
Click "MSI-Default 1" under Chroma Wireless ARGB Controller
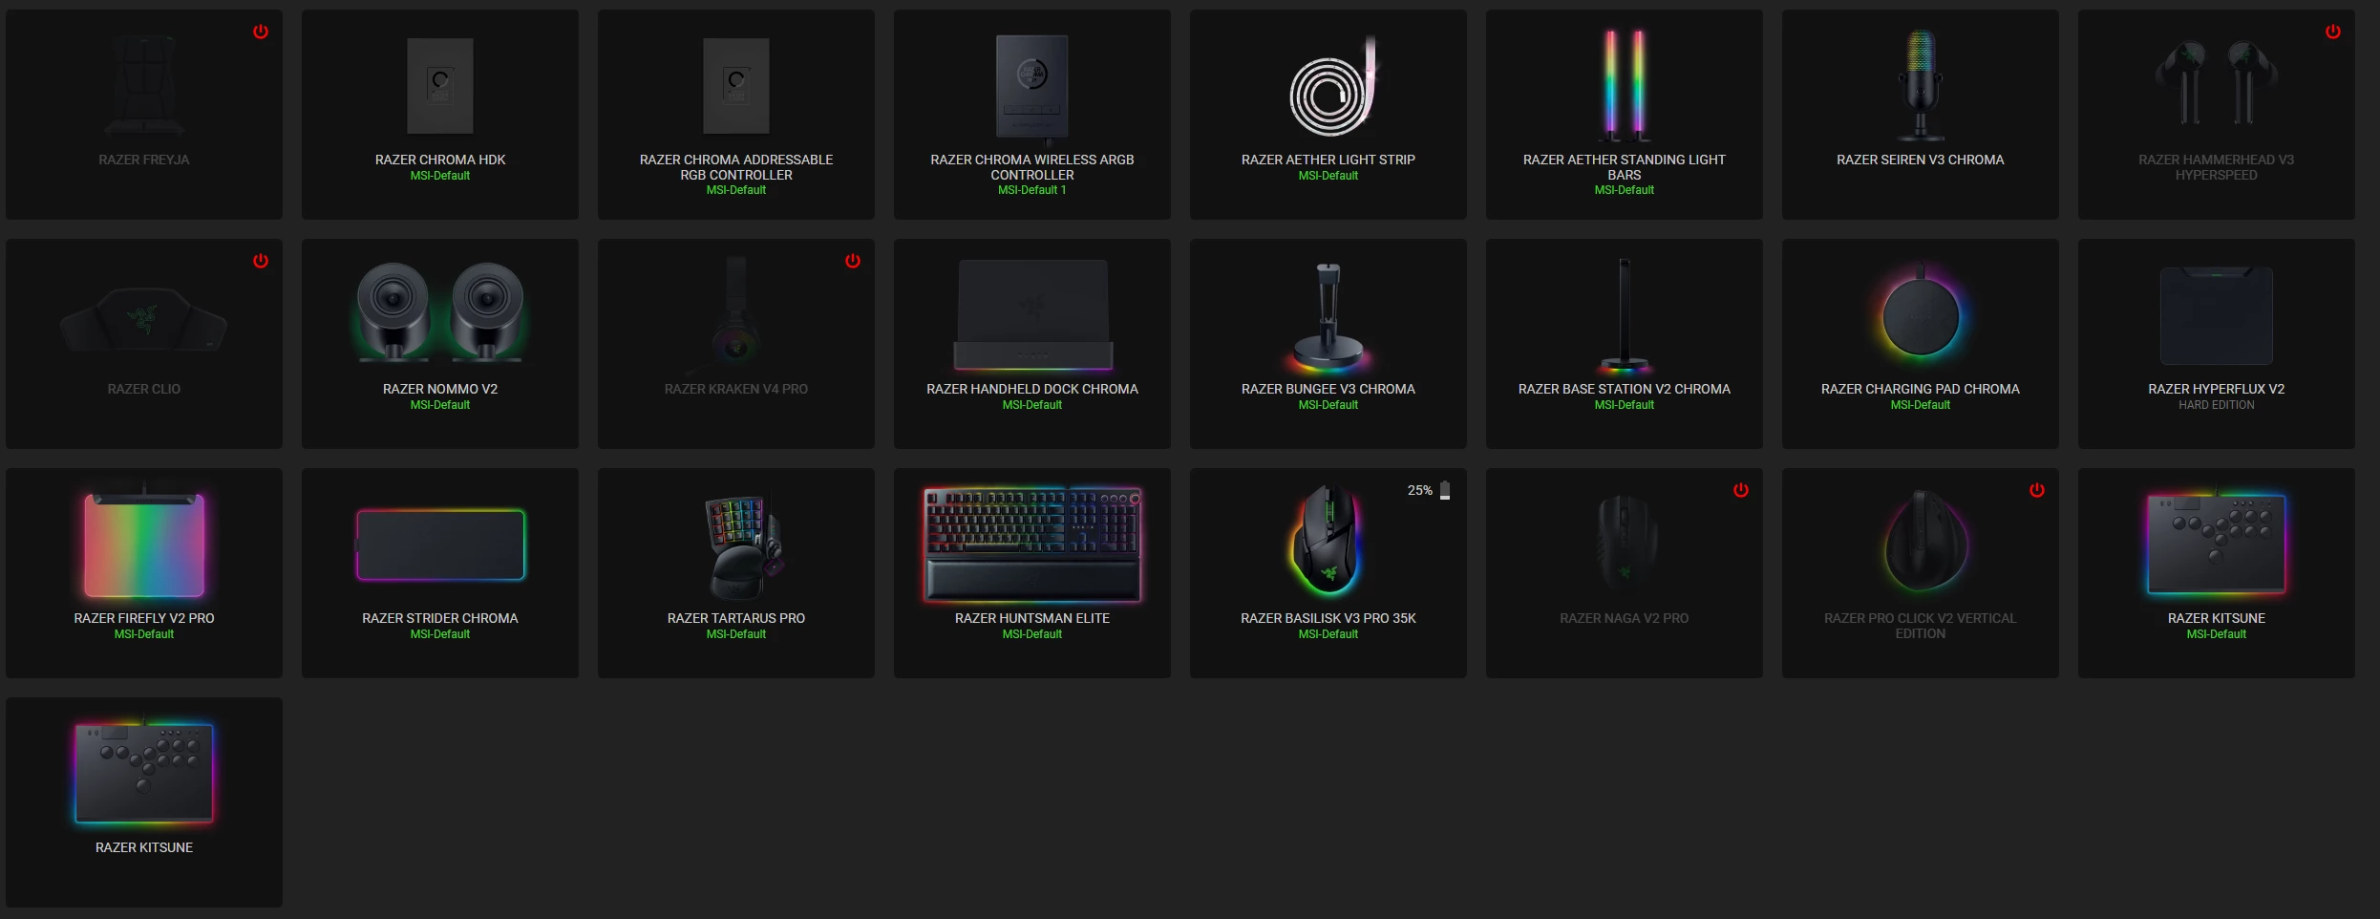point(1032,190)
